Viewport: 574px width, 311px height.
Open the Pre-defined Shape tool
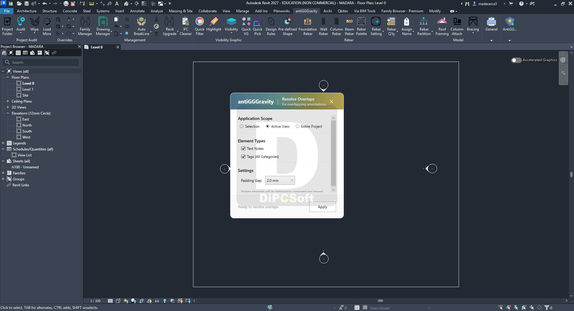(287, 26)
